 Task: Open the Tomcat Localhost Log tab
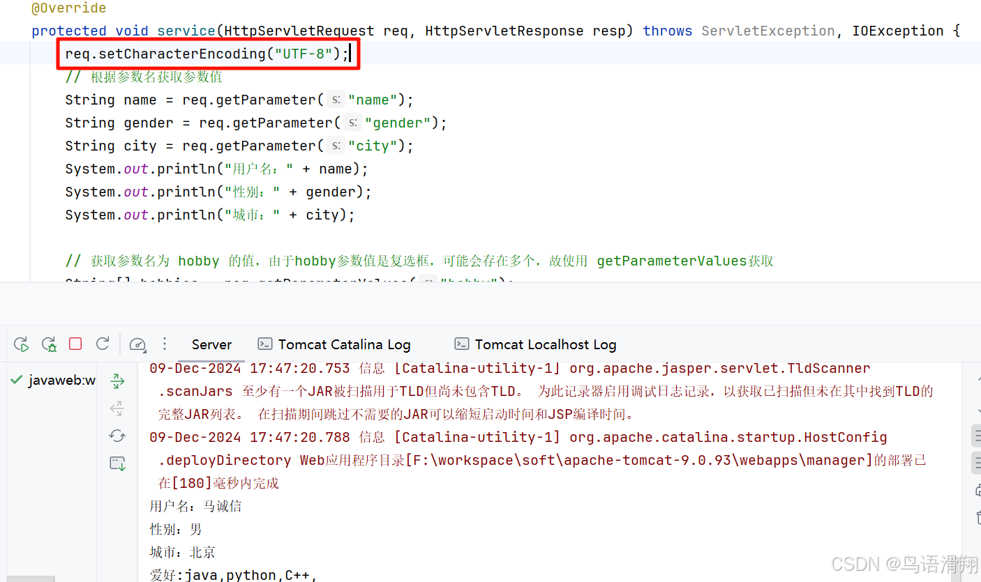(535, 344)
